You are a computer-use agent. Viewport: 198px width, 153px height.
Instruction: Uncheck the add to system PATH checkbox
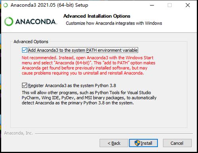(25, 50)
